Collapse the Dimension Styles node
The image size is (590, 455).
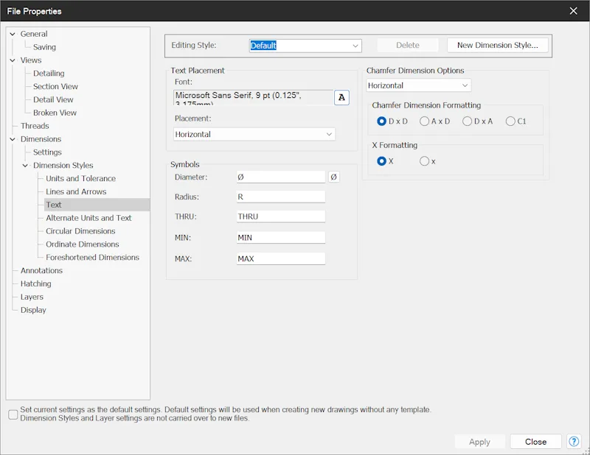(x=25, y=166)
